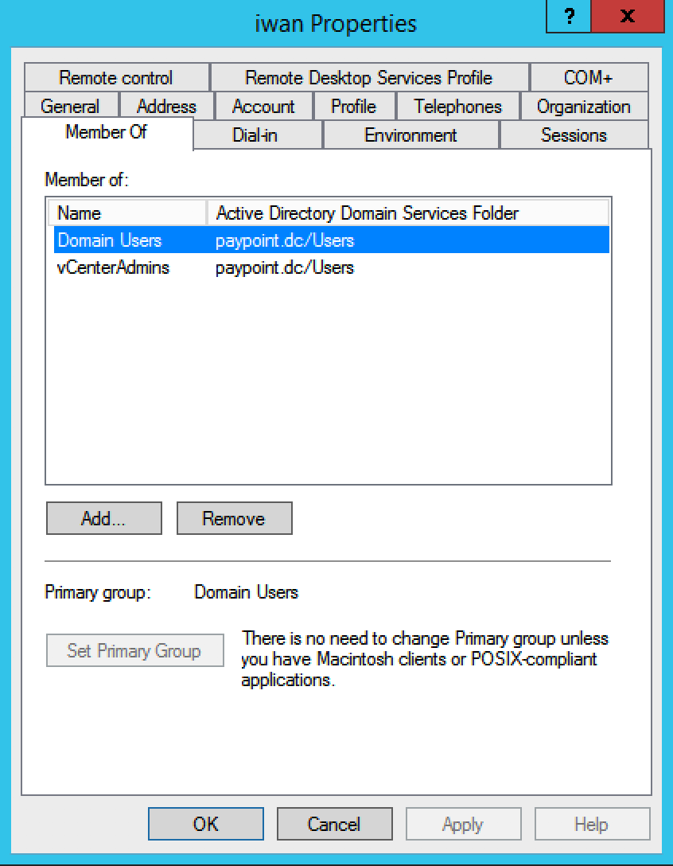
Task: Select the Domain Users group row
Action: pyautogui.click(x=110, y=240)
